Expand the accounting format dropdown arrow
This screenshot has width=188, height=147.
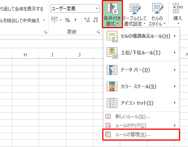coord(61,20)
